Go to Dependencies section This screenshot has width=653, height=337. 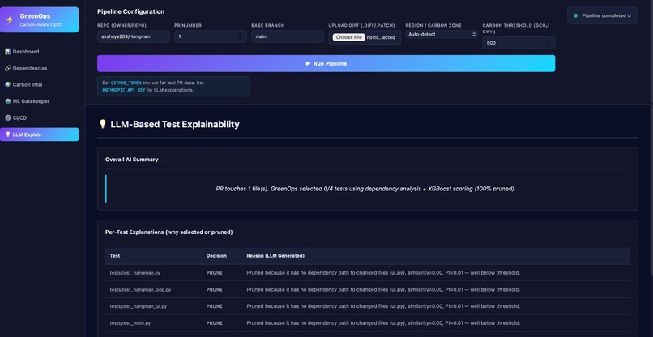tap(39, 68)
